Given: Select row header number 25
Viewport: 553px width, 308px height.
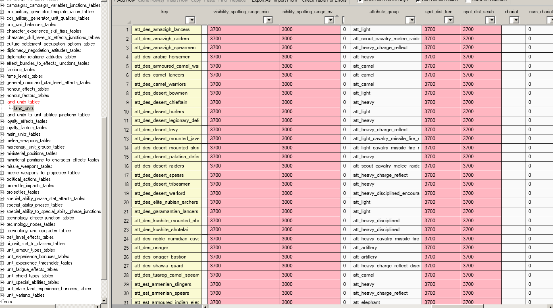Looking at the screenshot, I should (122, 248).
